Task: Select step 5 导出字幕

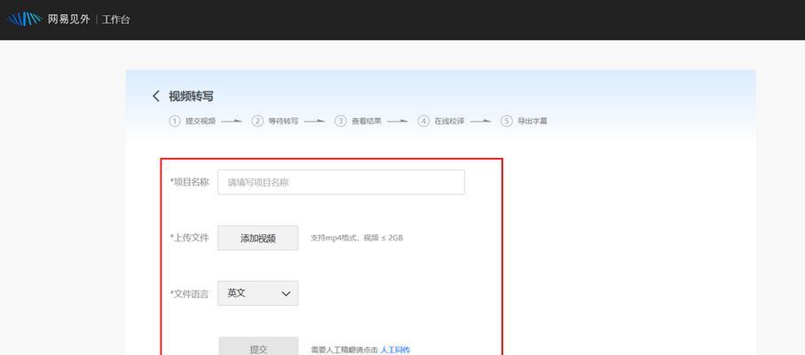Action: pos(525,122)
